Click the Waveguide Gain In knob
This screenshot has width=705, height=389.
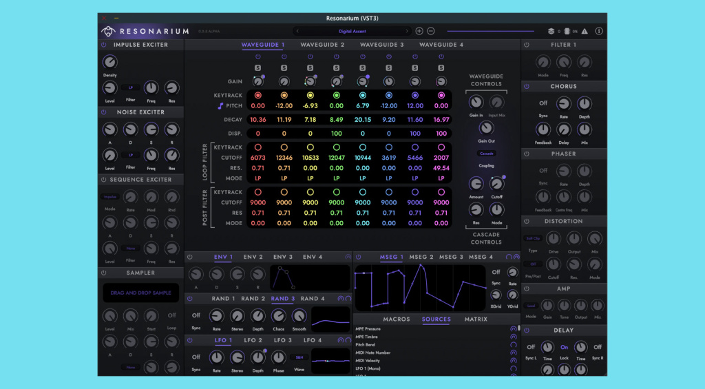click(x=476, y=103)
